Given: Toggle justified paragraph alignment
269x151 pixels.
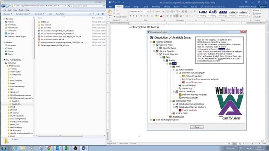Looking at the screenshot, I should [x=177, y=16].
